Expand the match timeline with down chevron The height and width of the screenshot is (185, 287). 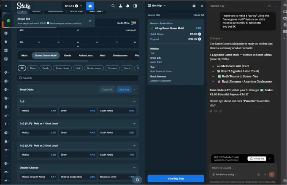(x=78, y=46)
